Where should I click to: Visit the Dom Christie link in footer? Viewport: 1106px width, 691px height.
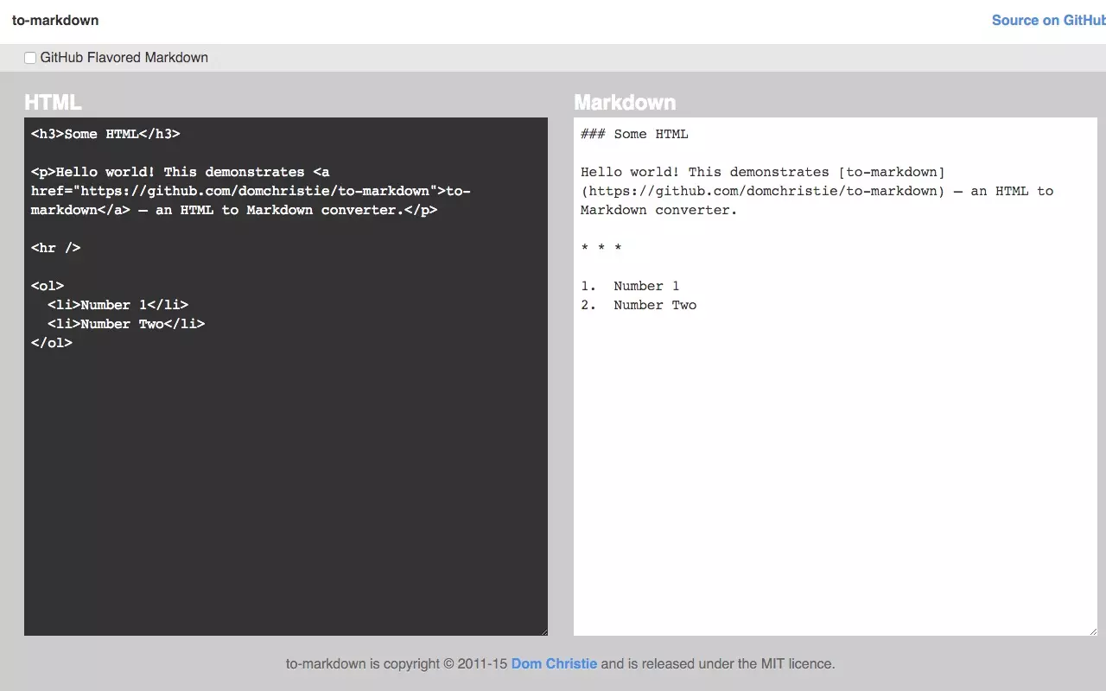[x=554, y=664]
